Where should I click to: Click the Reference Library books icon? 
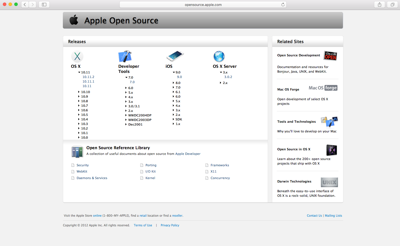(77, 152)
